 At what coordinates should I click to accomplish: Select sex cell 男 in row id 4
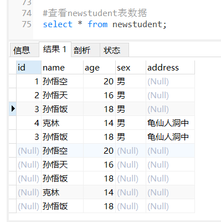coord(131,123)
